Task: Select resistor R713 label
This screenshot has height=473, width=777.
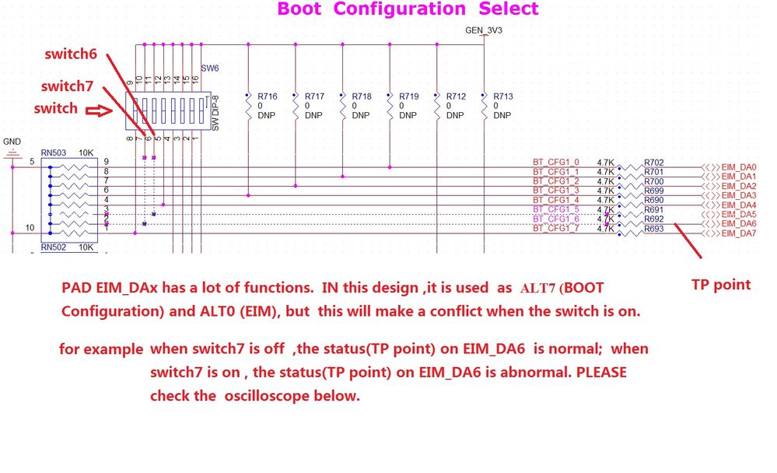Action: (503, 96)
